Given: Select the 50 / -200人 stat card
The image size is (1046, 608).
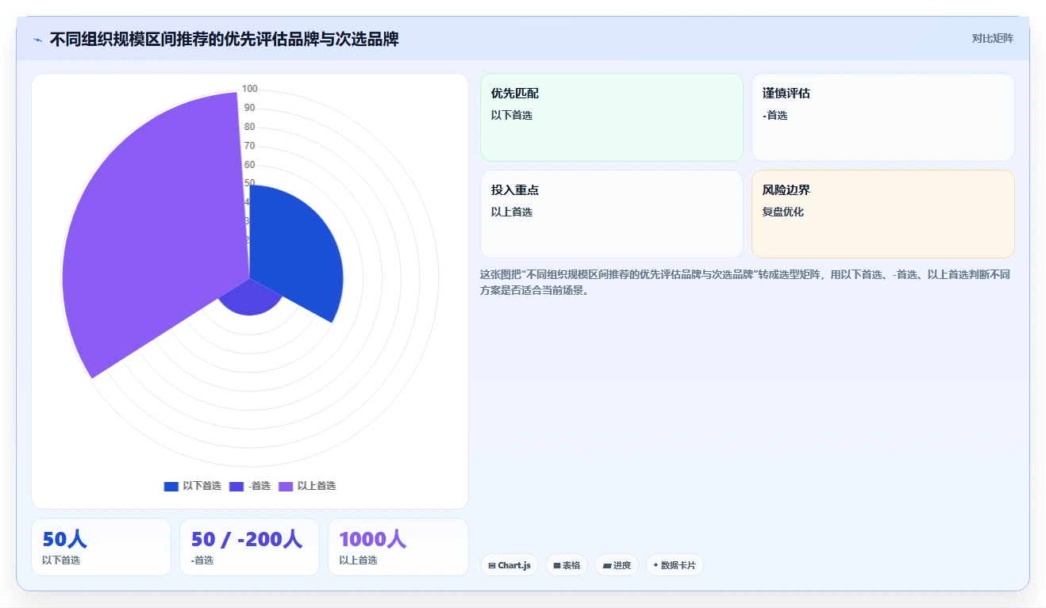Looking at the screenshot, I should point(249,547).
